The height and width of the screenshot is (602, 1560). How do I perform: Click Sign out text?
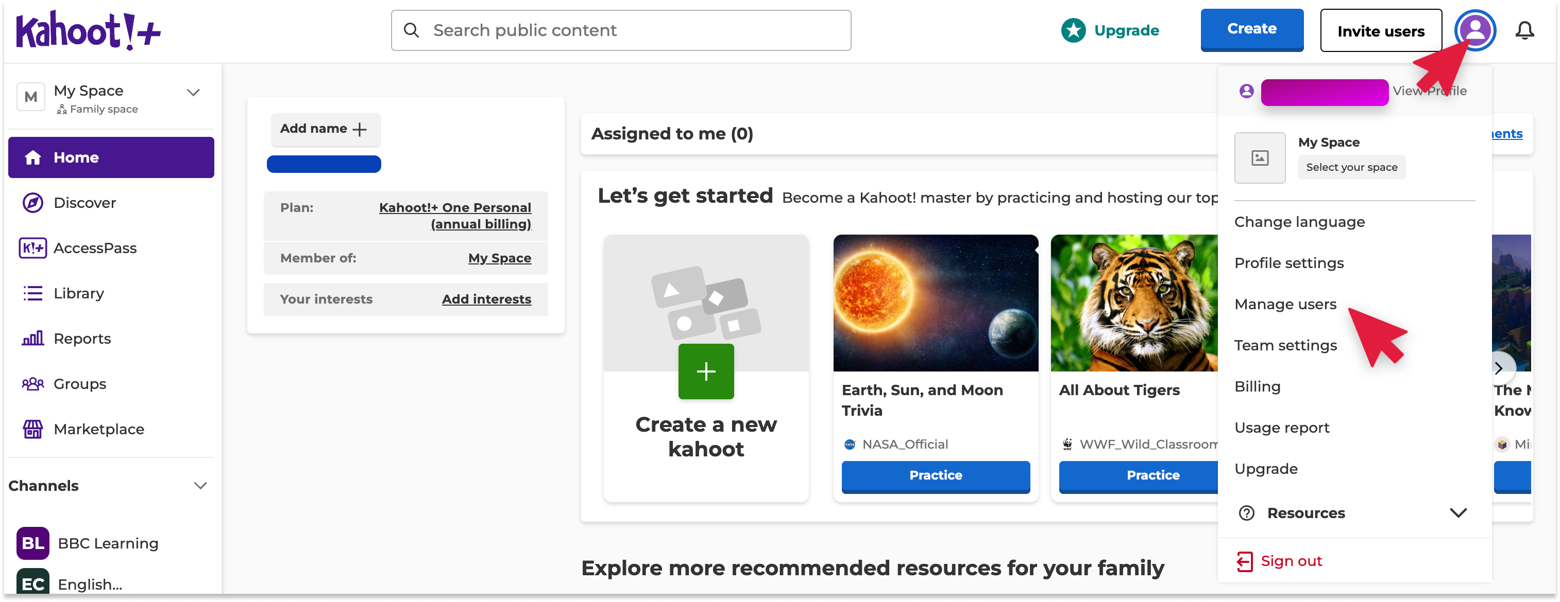tap(1291, 561)
